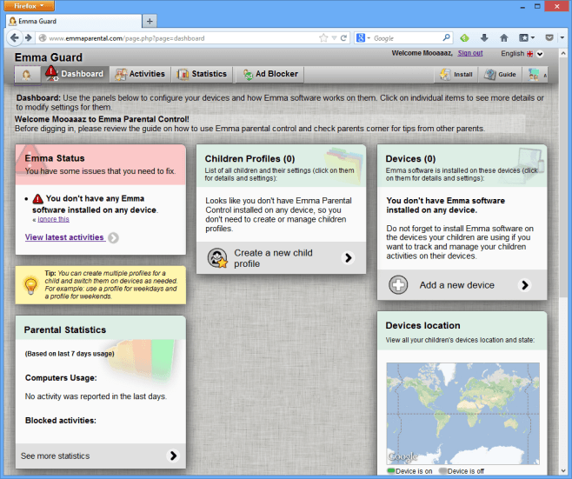This screenshot has width=572, height=479.
Task: Click the Home icon in browser toolbar
Action: click(504, 37)
